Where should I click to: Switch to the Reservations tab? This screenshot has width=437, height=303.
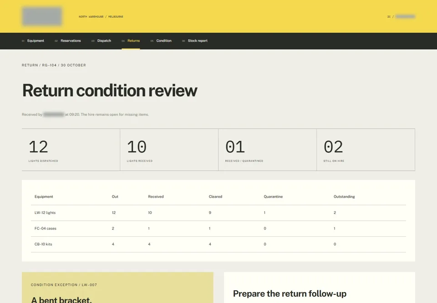(68, 40)
